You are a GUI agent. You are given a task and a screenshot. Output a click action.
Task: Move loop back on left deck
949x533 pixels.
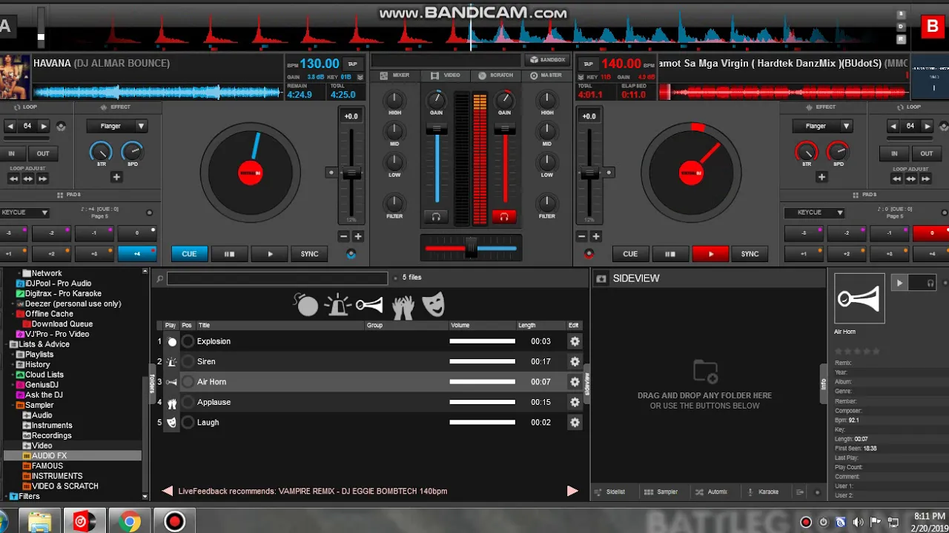13,178
